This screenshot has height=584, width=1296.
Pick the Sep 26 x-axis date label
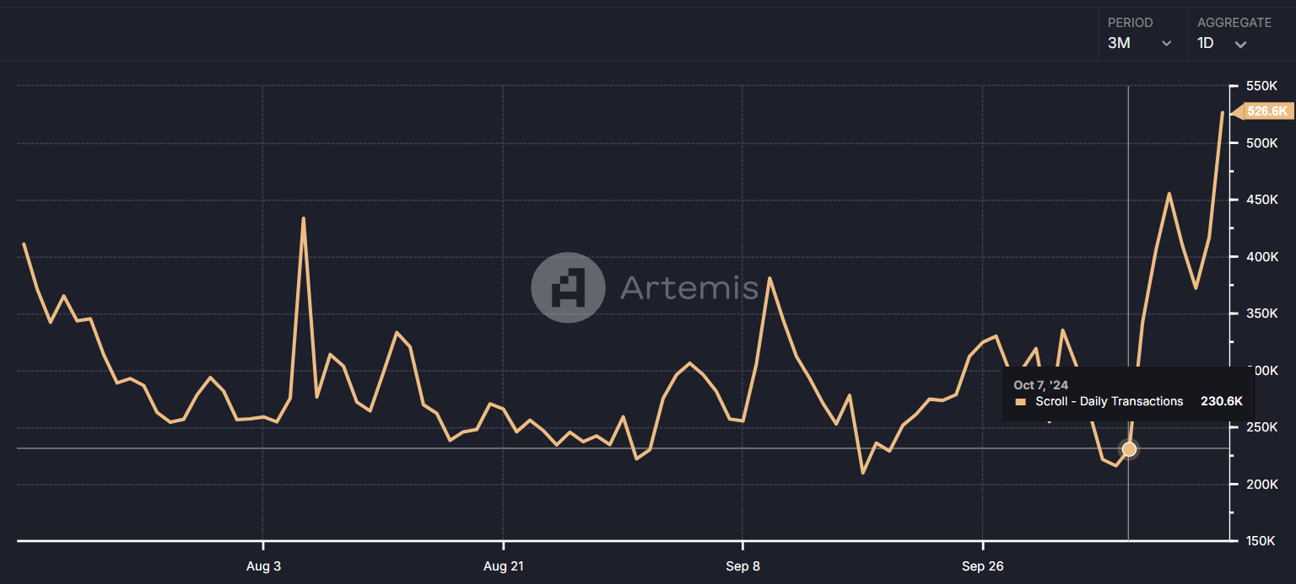point(982,566)
